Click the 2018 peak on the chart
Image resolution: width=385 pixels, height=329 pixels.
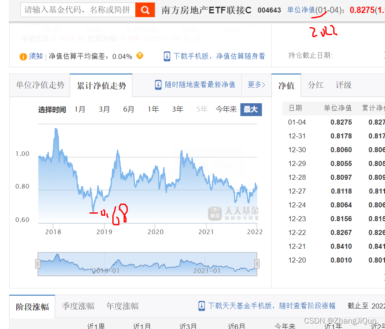(x=56, y=129)
